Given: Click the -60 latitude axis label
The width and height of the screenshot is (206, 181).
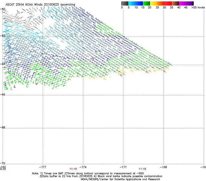Looking at the screenshot, I should 3,9.
